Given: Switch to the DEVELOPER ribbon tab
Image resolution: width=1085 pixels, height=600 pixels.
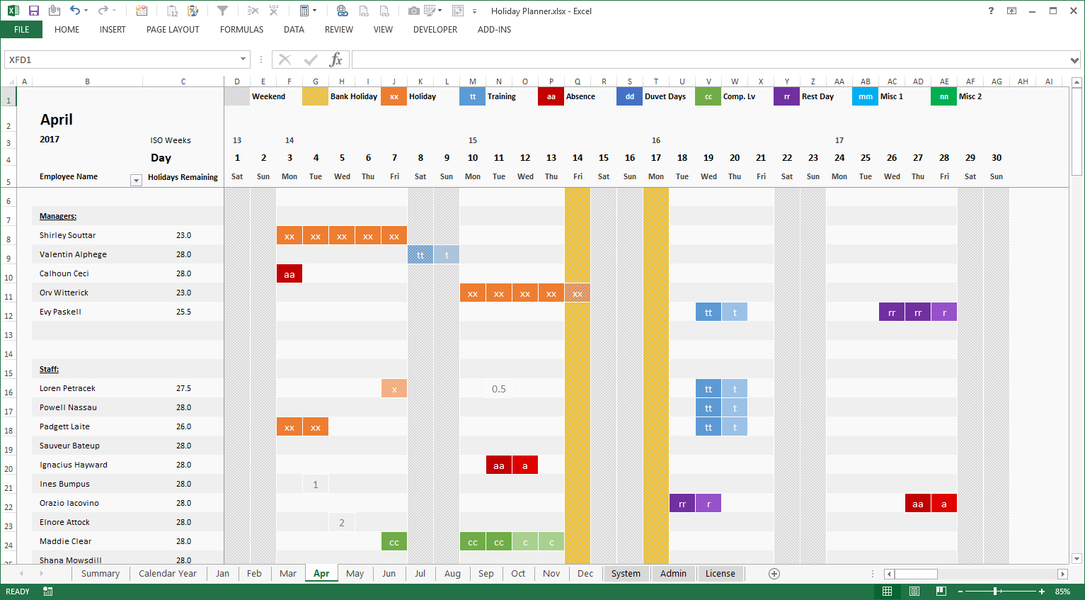Looking at the screenshot, I should click(x=435, y=29).
